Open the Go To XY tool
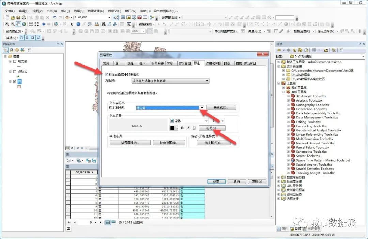Image resolution: width=368 pixels, height=239 pixels. point(115,24)
